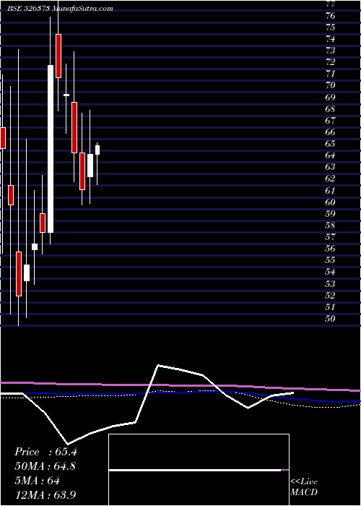Click the 12MA : 63.9 value
Viewport: 361px width, 506px height.
pyautogui.click(x=45, y=495)
